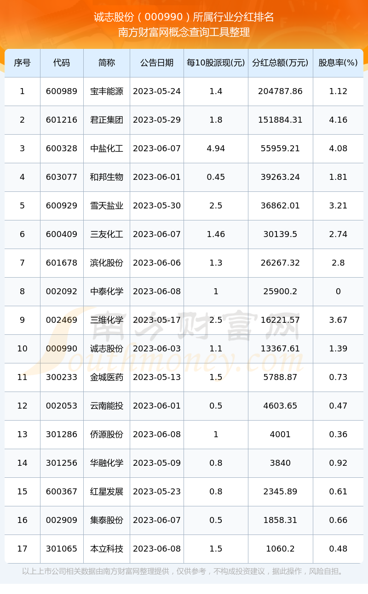Click the date 2023-06-07 for 三友化工
This screenshot has height=594, width=368.
pos(157,234)
